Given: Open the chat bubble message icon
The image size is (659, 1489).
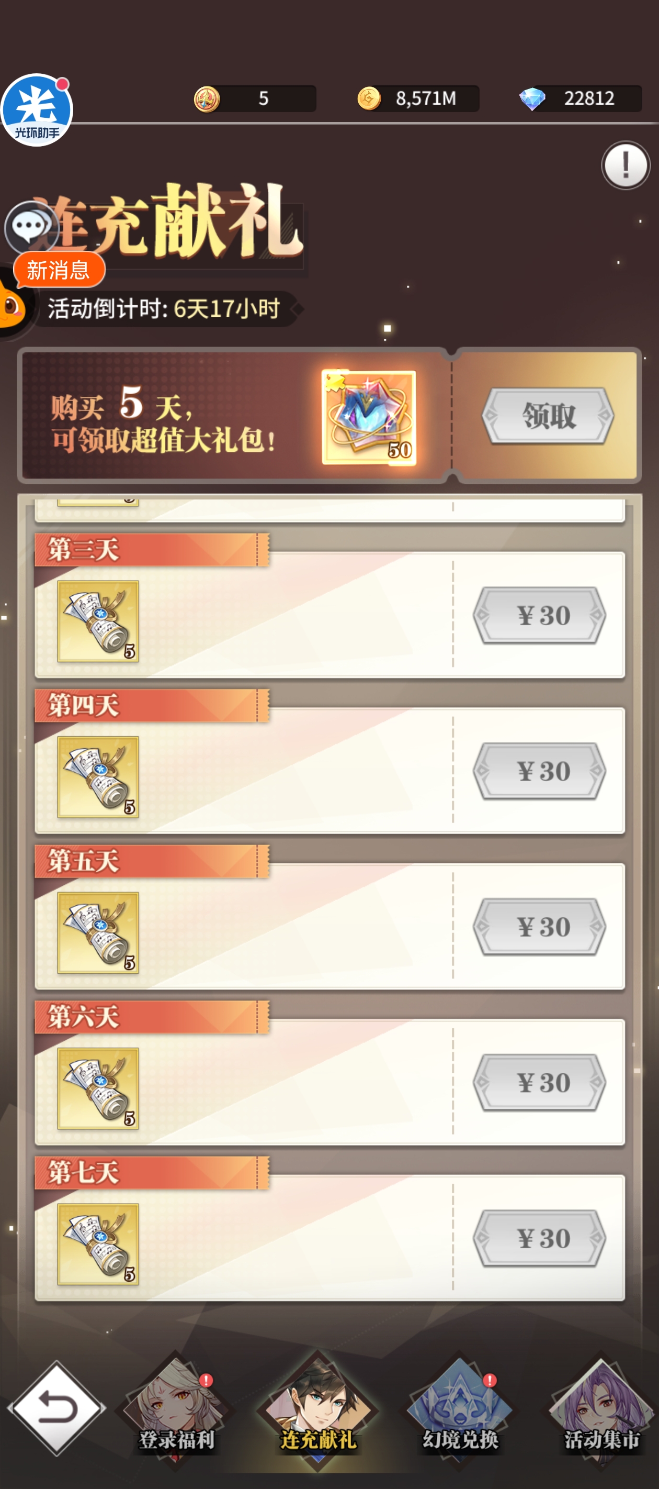Looking at the screenshot, I should click(x=32, y=227).
